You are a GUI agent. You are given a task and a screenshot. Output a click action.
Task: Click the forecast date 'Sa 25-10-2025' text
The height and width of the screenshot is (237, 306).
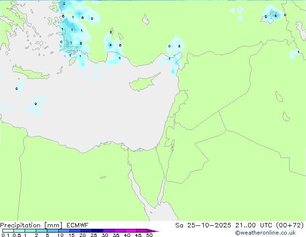pos(203,225)
